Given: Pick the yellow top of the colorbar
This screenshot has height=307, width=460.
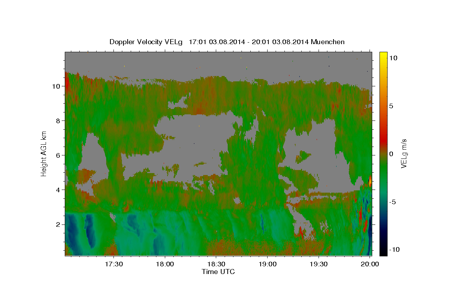Looking at the screenshot, I should click(383, 56).
